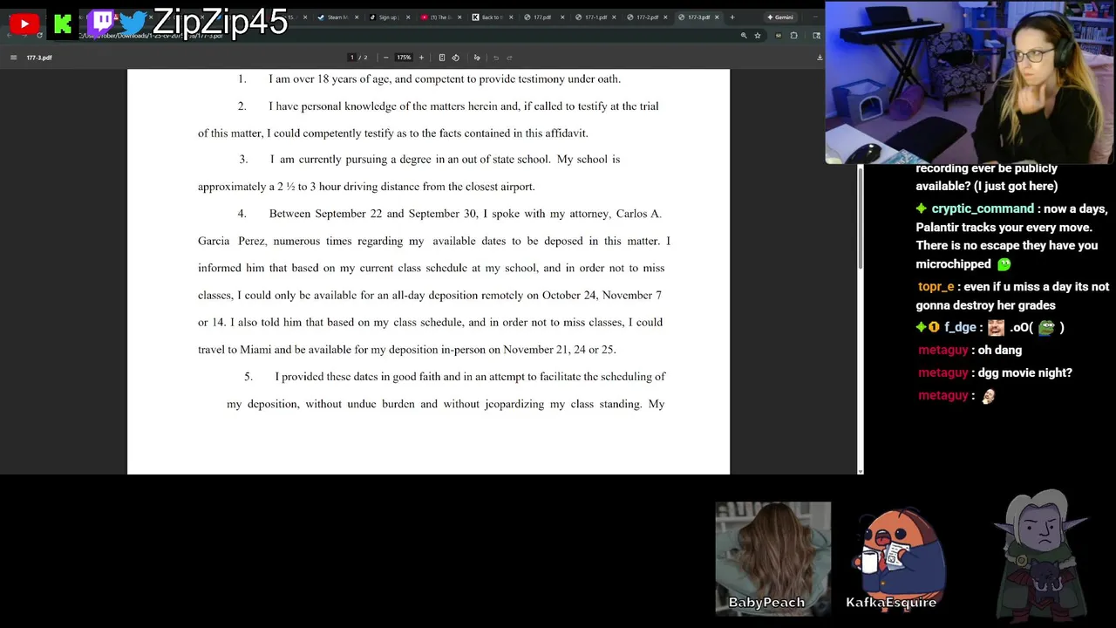Open a new browser tab

[x=732, y=17]
